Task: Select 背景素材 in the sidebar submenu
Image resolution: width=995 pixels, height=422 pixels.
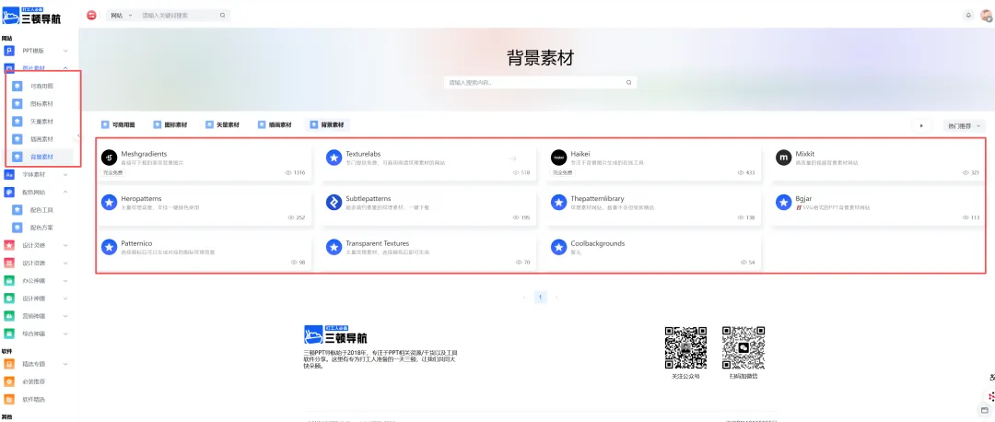Action: (x=41, y=157)
